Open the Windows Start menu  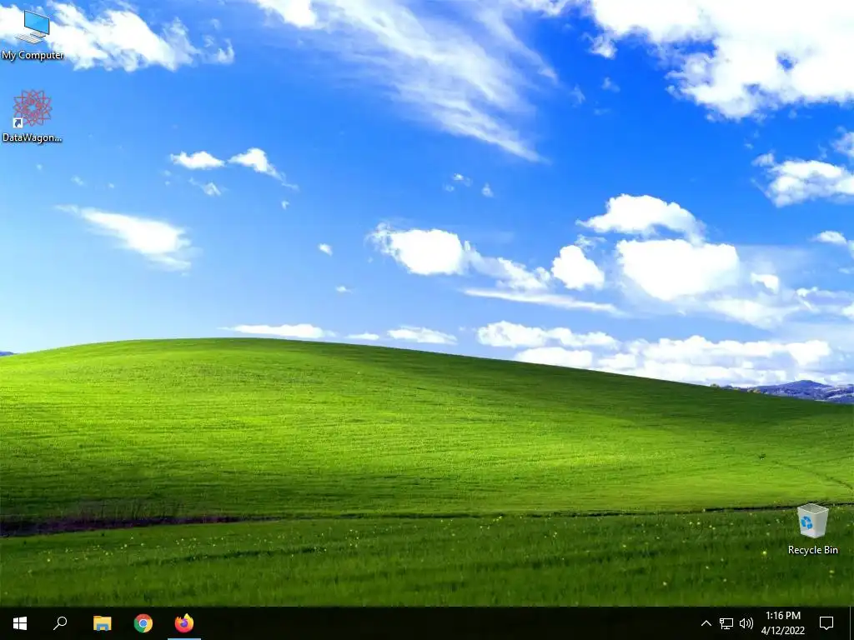(x=20, y=623)
